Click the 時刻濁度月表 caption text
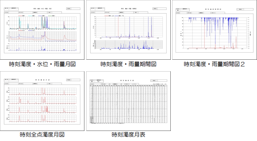This screenshot has height=141, width=257. pyautogui.click(x=128, y=135)
